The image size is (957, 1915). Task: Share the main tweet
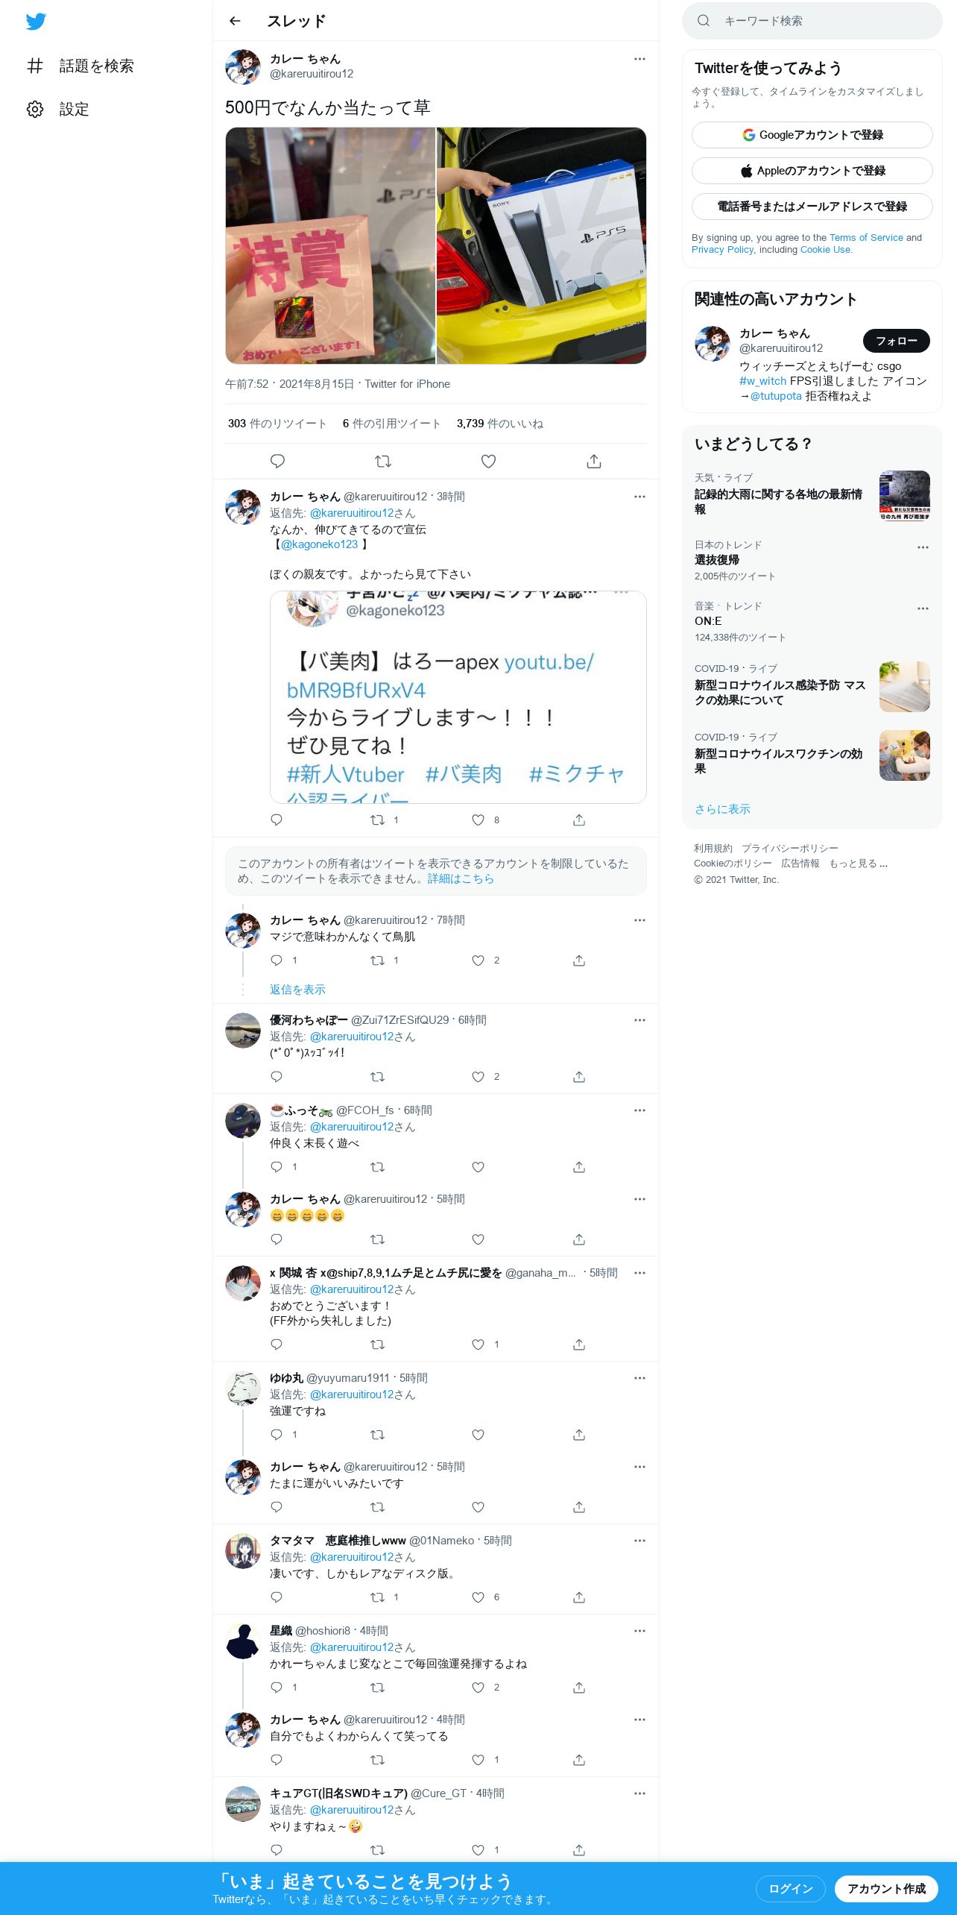pyautogui.click(x=594, y=461)
